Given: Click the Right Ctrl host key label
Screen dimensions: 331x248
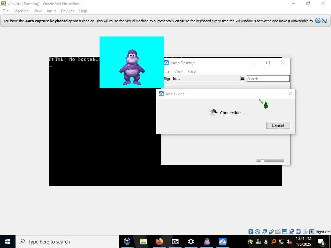Looking at the screenshot, I should (323, 232).
